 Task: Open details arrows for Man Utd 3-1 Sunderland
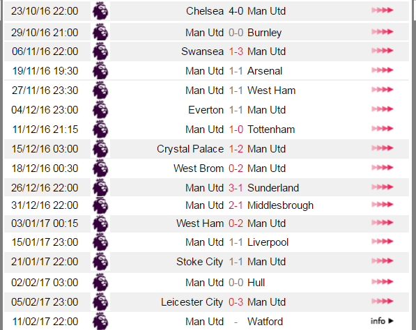(x=382, y=187)
